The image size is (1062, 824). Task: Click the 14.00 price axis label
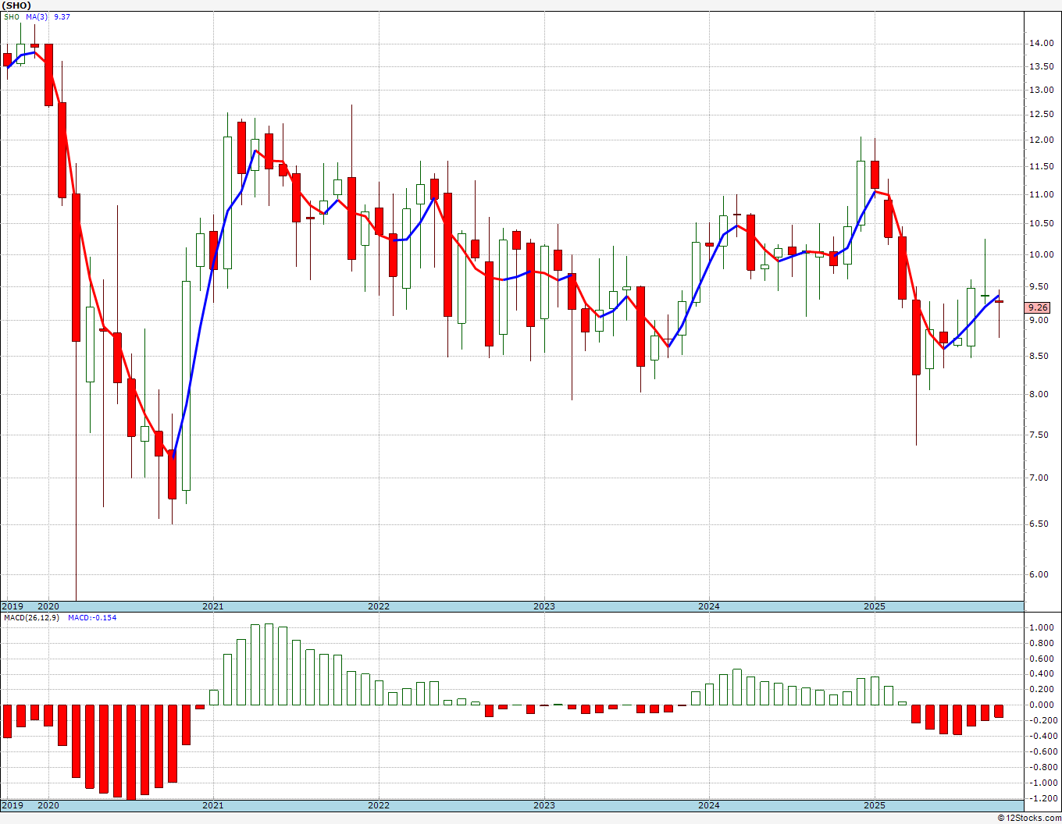tap(1042, 44)
